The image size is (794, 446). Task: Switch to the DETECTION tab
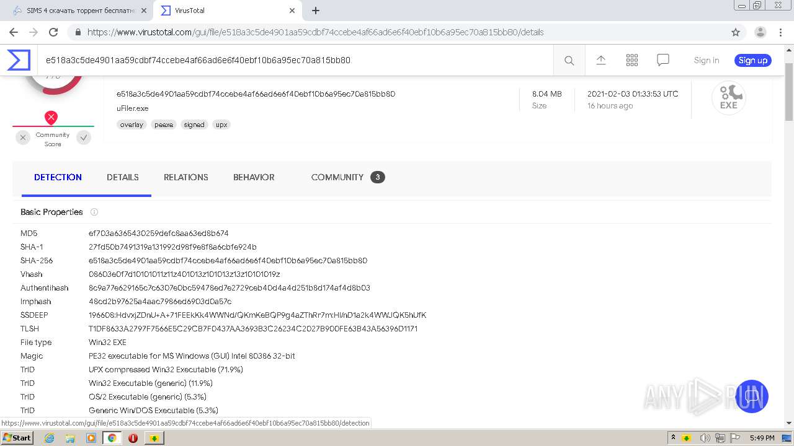tap(58, 177)
